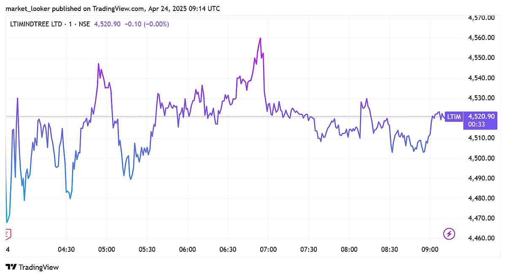Click the purple lightning bolt icon
The image size is (506, 277).
[x=449, y=233]
